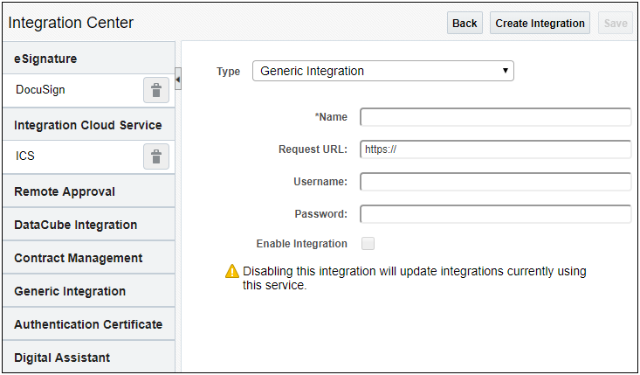The width and height of the screenshot is (640, 375).
Task: Focus the Name input field
Action: tap(496, 117)
